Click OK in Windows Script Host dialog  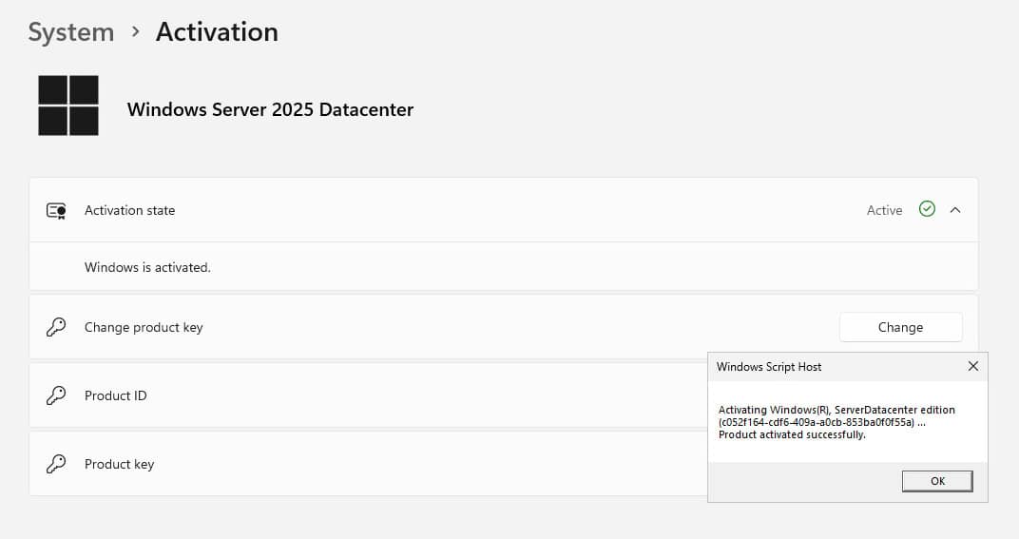point(936,481)
